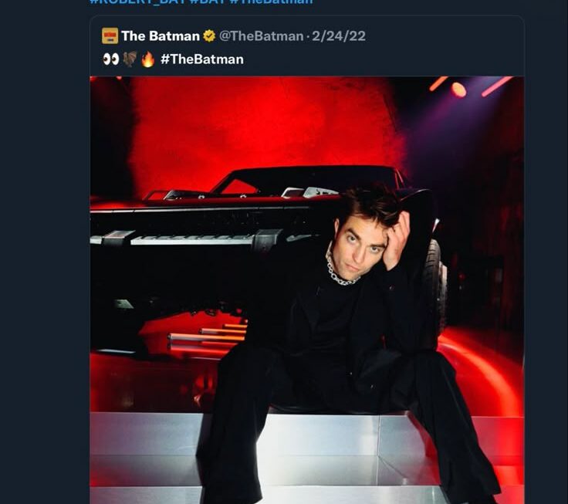This screenshot has height=504, width=568.
Task: Click The Batman profile avatar
Action: click(110, 36)
